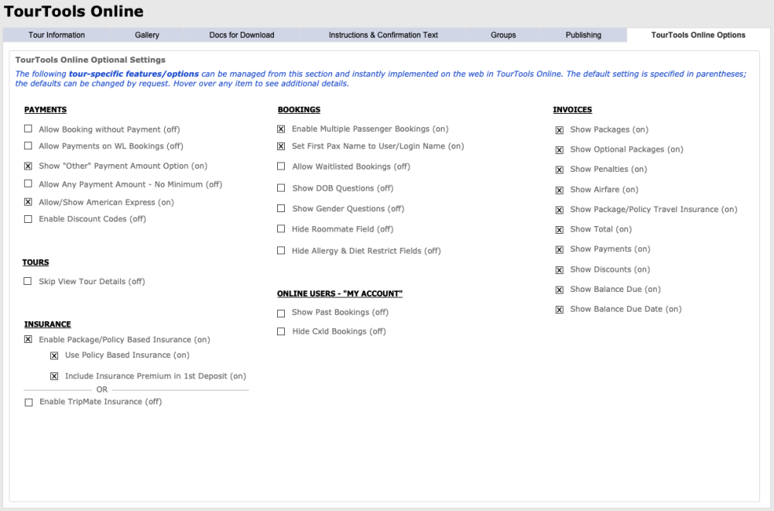Go to Docs for Download tab
774x511 pixels.
[241, 35]
